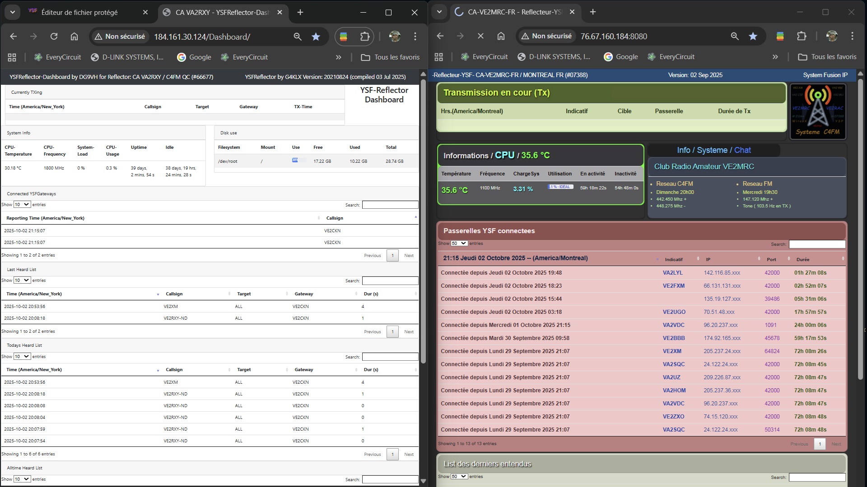867x487 pixels.
Task: Click the Last Heard List search field
Action: (390, 280)
